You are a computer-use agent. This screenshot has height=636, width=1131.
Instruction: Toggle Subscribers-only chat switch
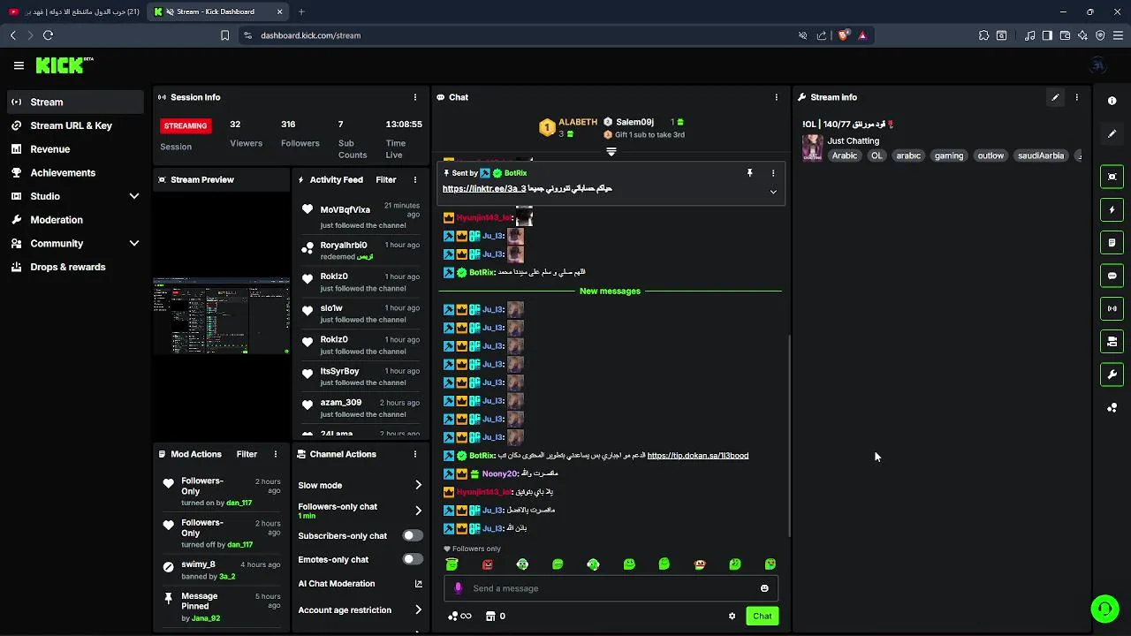413,535
